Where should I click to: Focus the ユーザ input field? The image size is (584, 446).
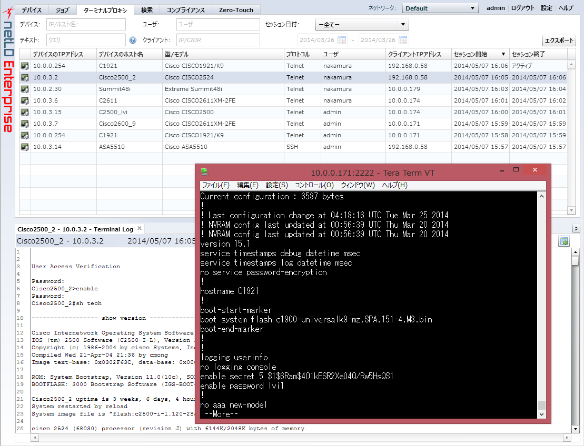click(x=218, y=24)
